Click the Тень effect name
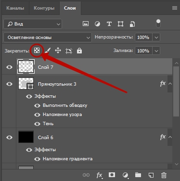 click(x=48, y=124)
